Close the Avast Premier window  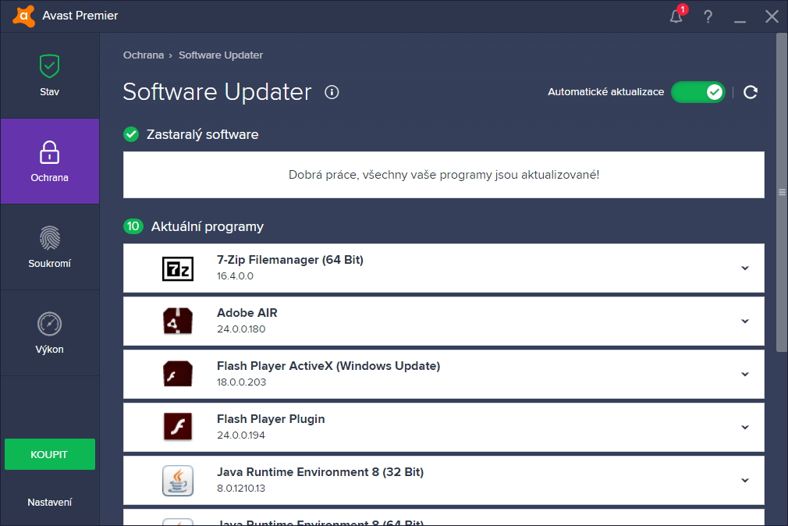pos(772,16)
